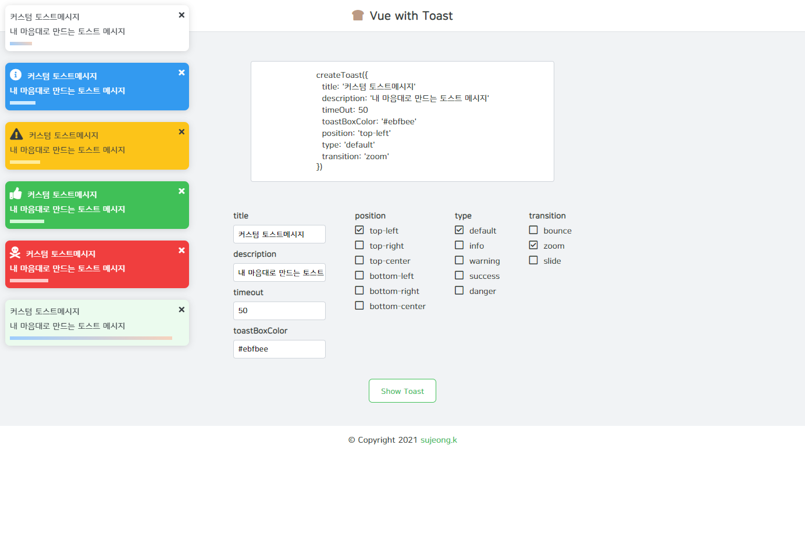Viewport: 805px width, 556px height.
Task: Focus the toastBoxColor input field
Action: (279, 349)
